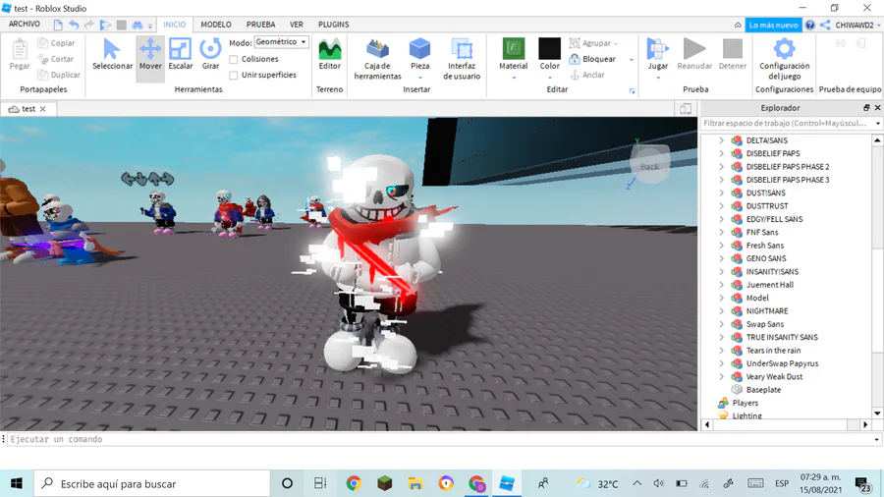Pick the Girar rotate tool
Screen dimensions: 884x497
pyautogui.click(x=210, y=55)
